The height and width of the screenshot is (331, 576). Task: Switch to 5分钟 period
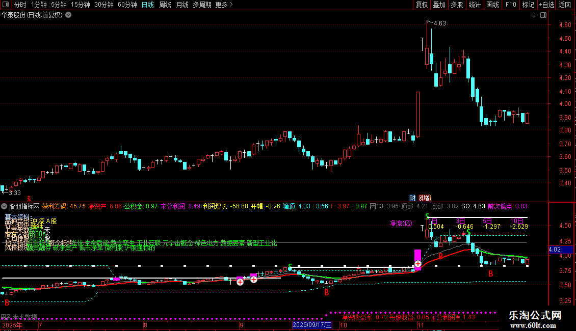coord(59,5)
